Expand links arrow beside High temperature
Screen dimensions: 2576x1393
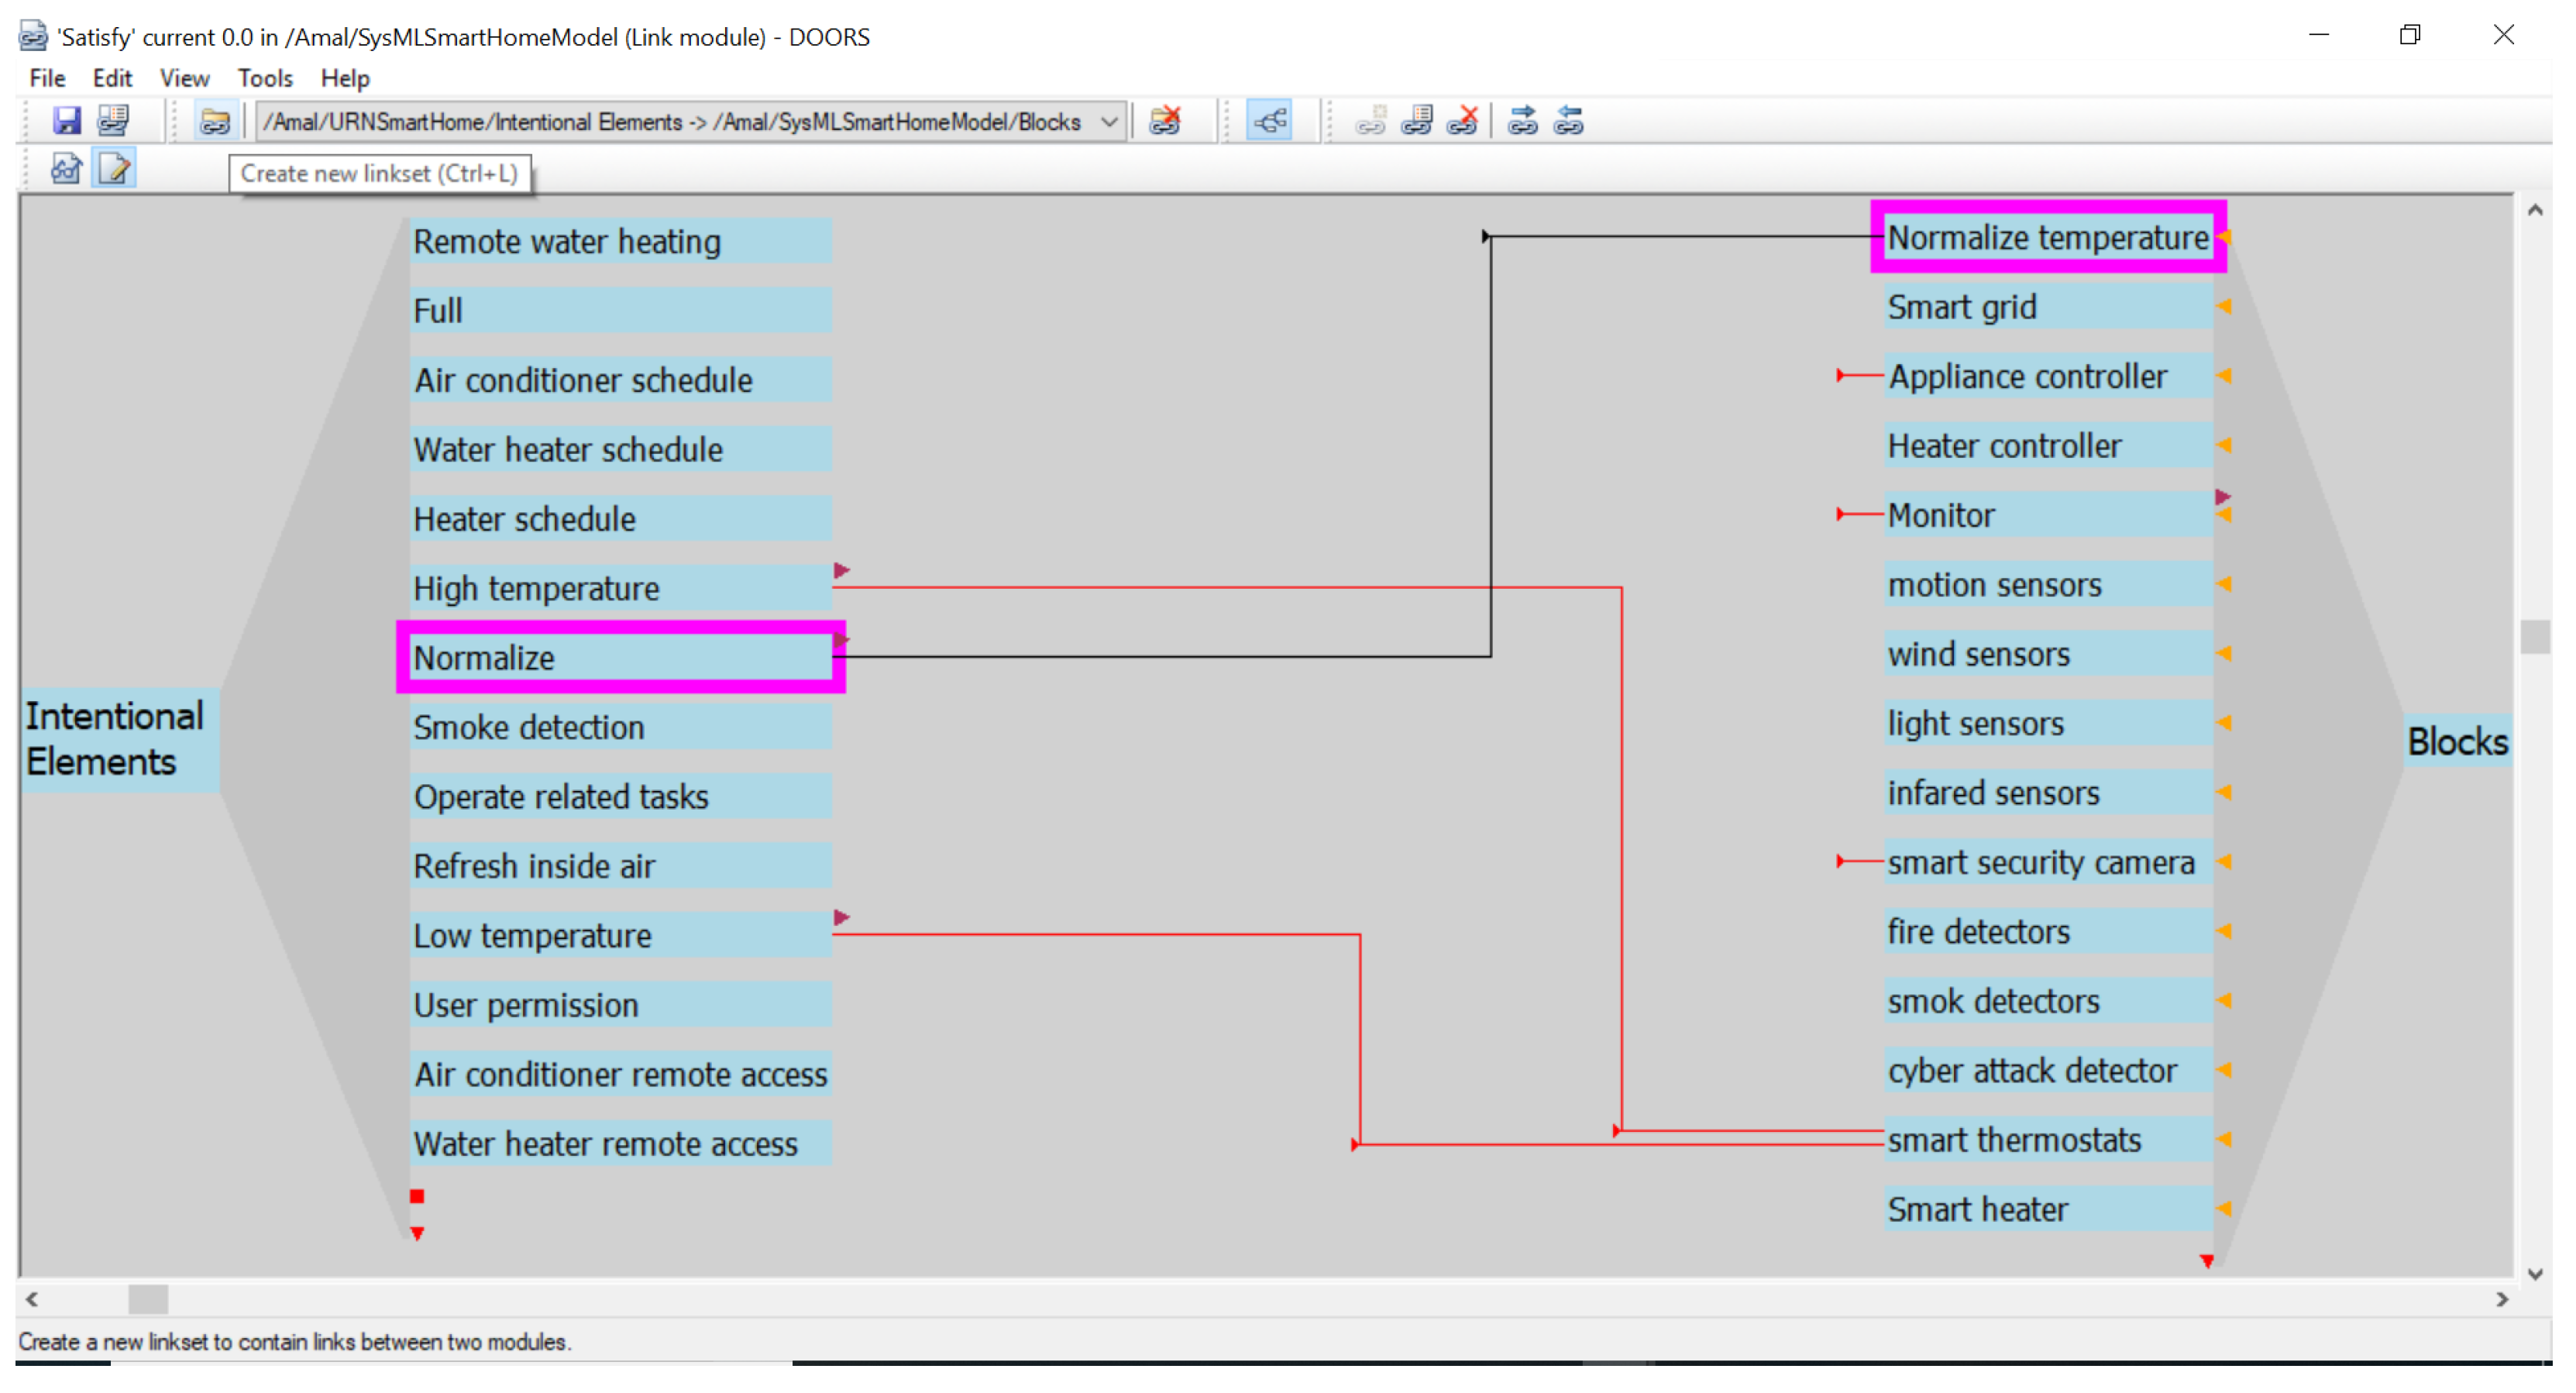[842, 571]
